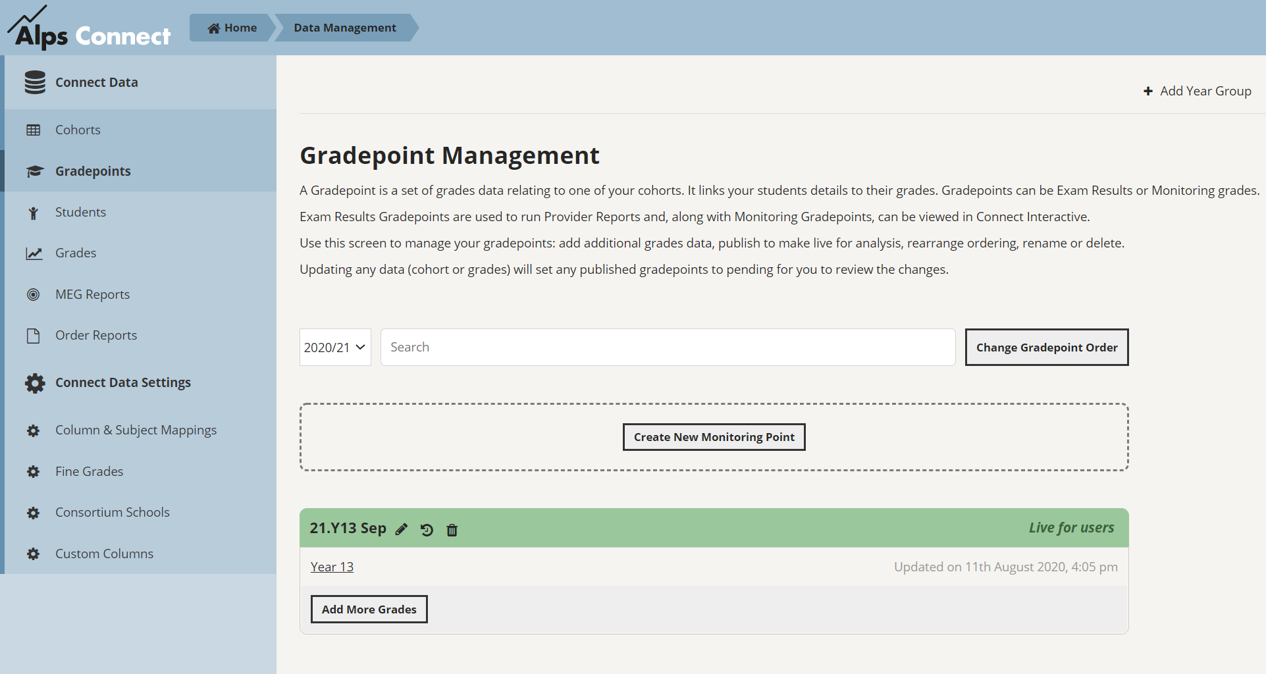Image resolution: width=1266 pixels, height=674 pixels.
Task: Click Add More Grades button
Action: [x=369, y=609]
